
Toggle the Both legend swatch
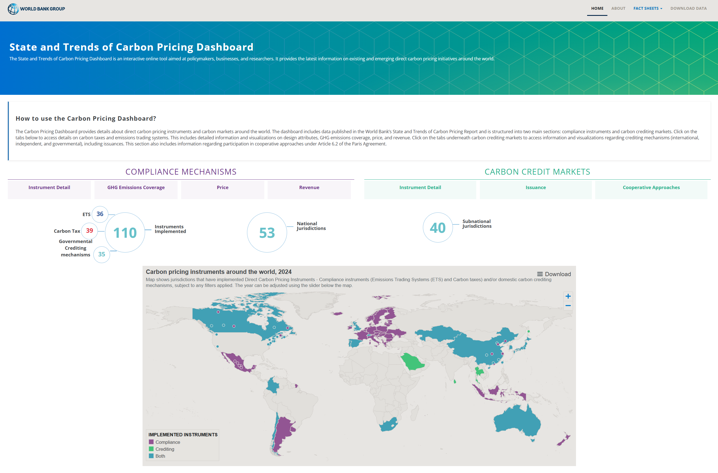point(151,456)
